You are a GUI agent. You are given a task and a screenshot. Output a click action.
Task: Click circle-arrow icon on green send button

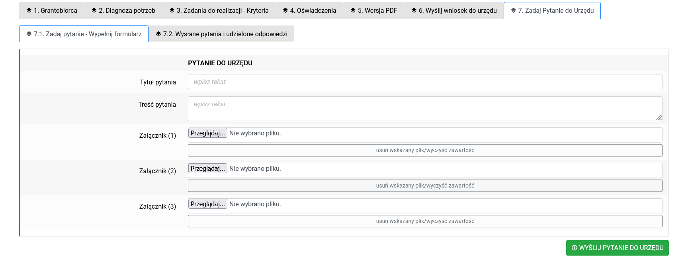pos(574,248)
